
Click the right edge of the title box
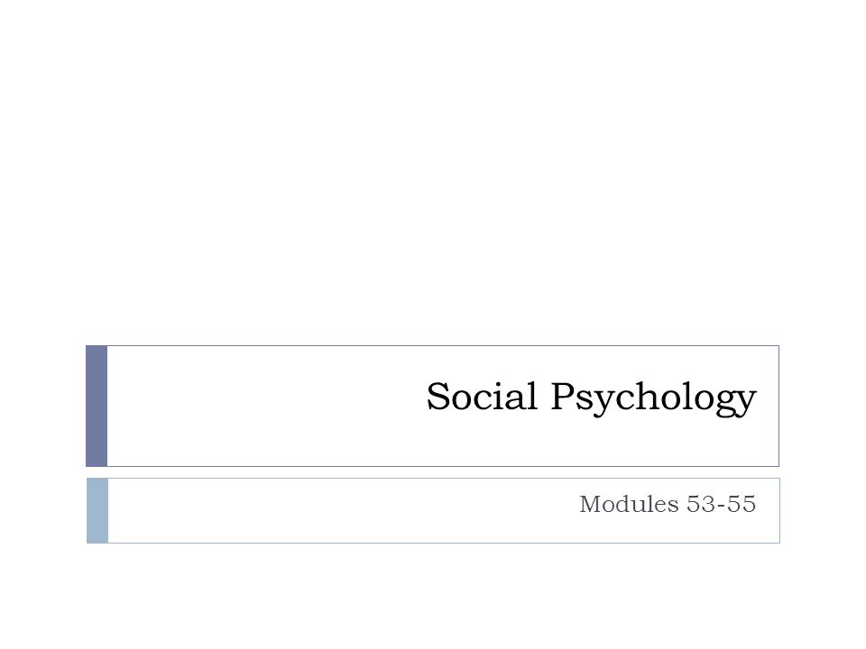click(778, 407)
